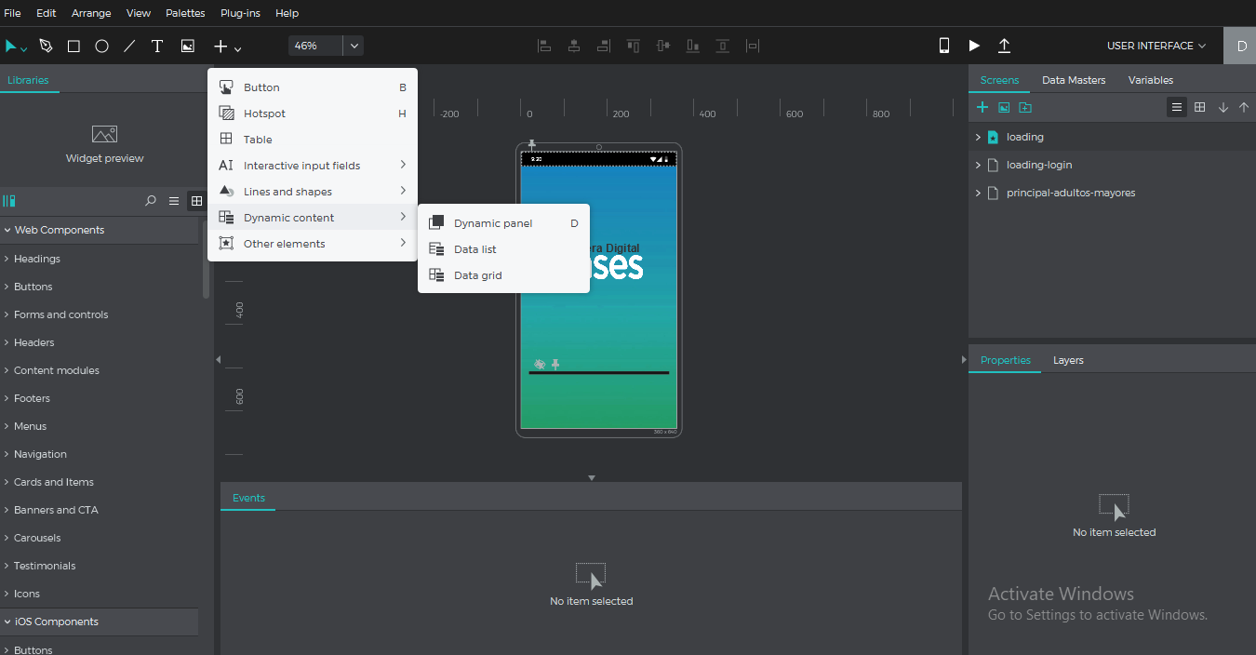Screen dimensions: 1256x655
Task: Select the Text tool
Action: point(157,46)
